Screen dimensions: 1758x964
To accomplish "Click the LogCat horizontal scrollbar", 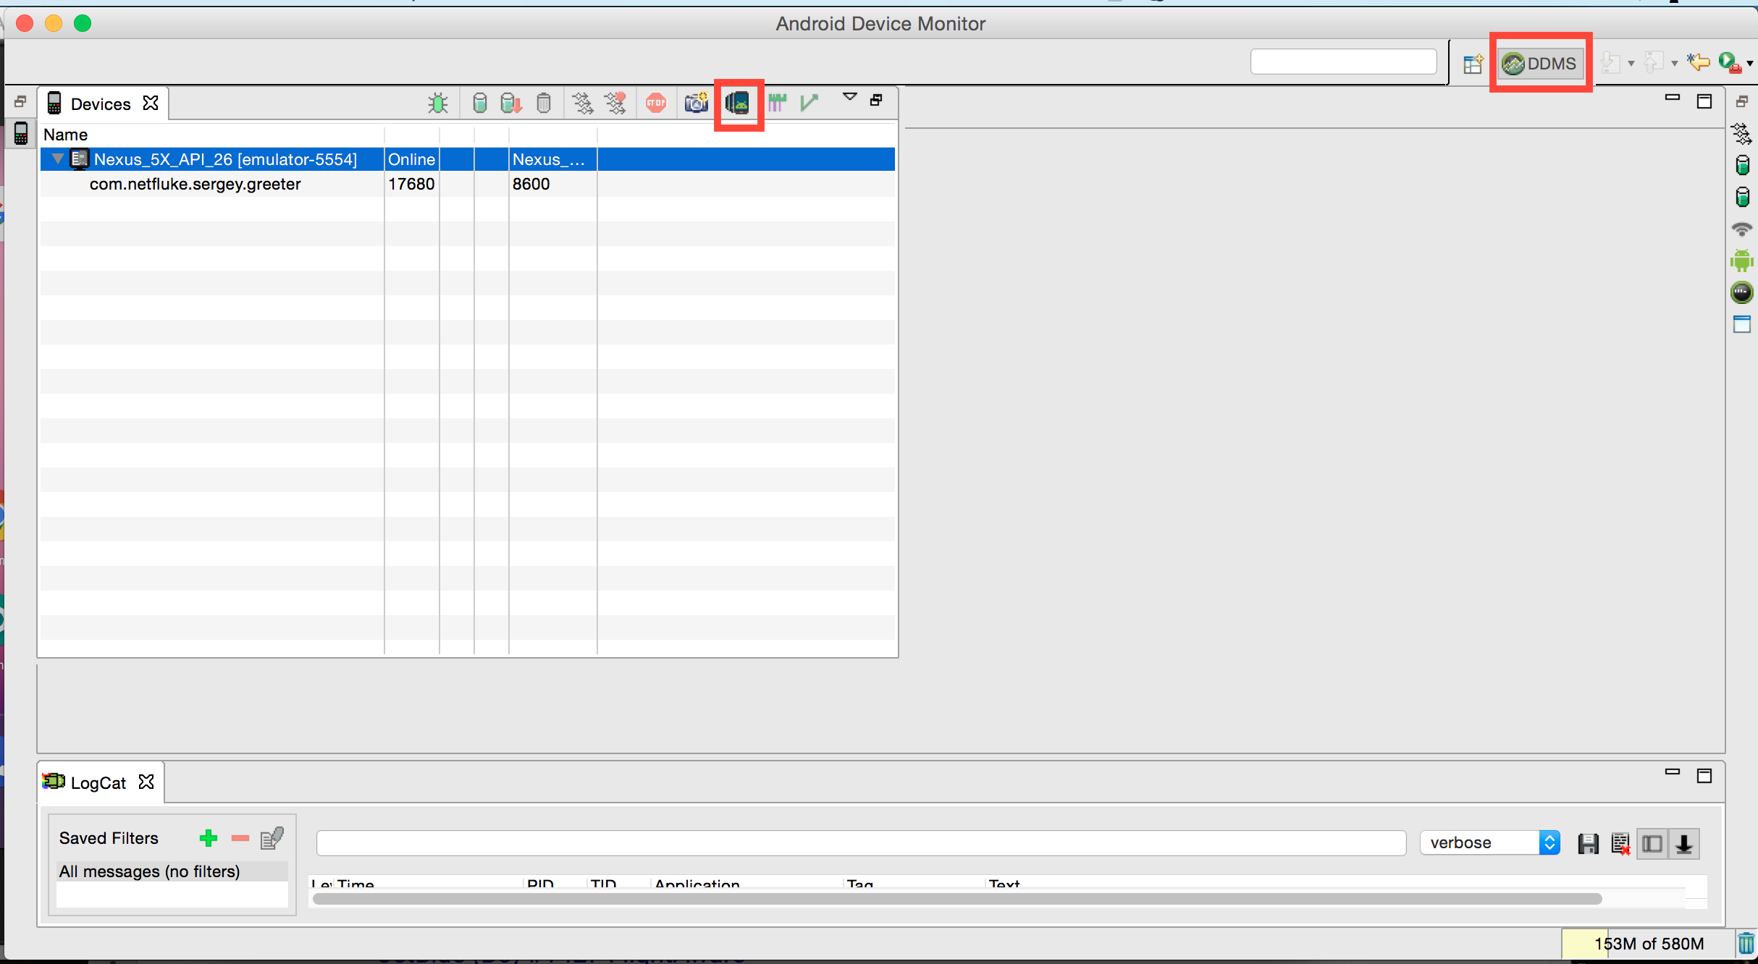I will [x=957, y=898].
